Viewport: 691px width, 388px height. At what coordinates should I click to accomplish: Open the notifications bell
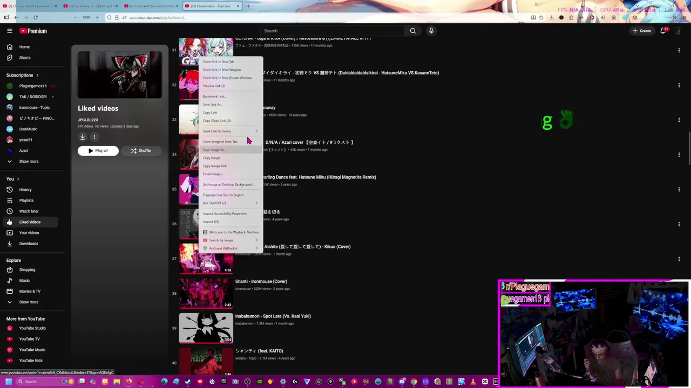(663, 31)
